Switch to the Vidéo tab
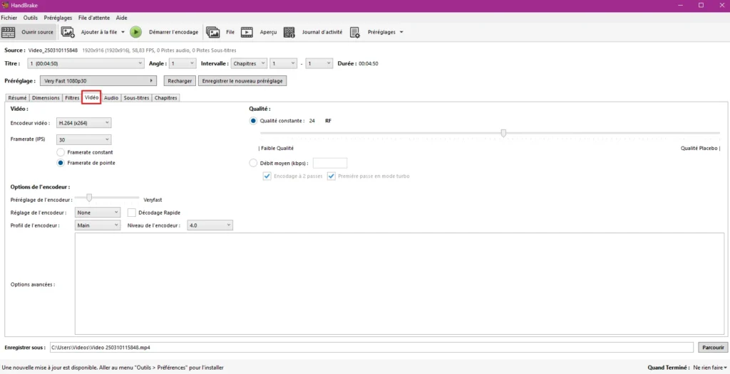Image resolution: width=730 pixels, height=374 pixels. [x=91, y=97]
